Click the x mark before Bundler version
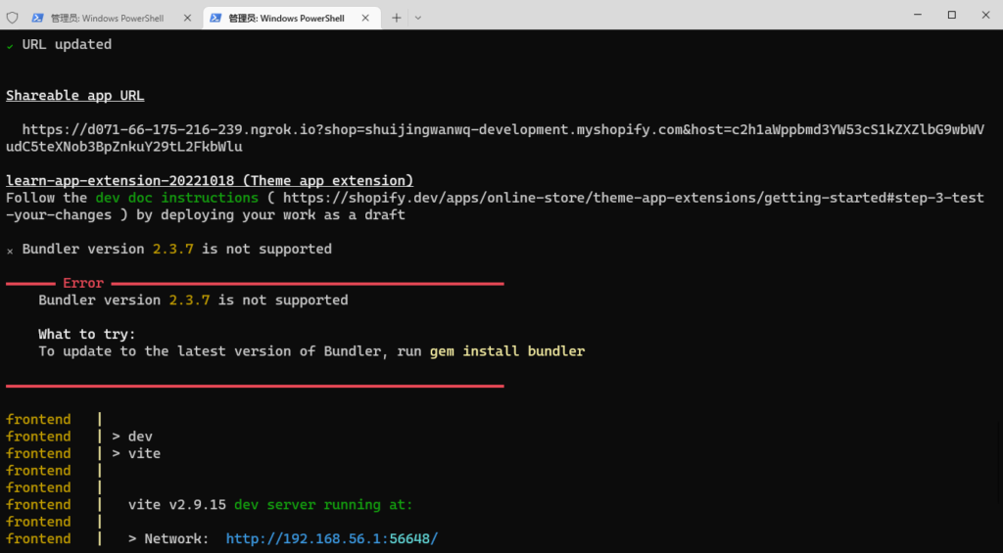This screenshot has height=553, width=1003. click(x=10, y=251)
